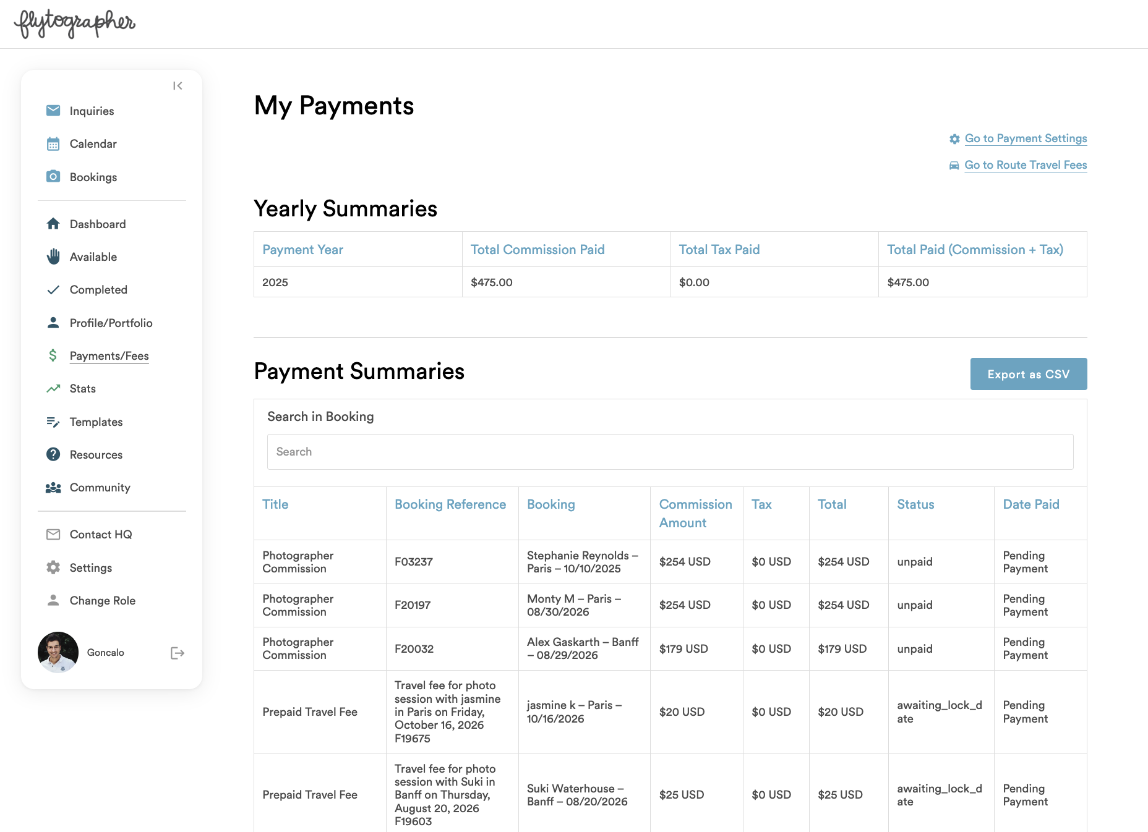Sort by the Date Paid column header
1148x832 pixels.
(x=1030, y=504)
